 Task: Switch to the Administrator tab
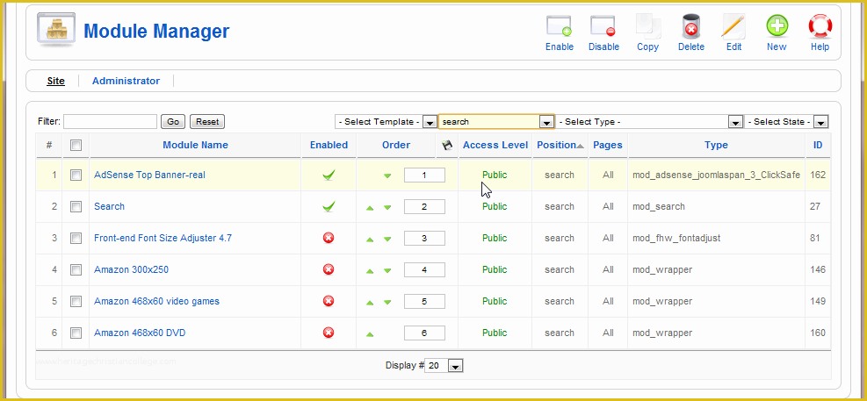(126, 82)
